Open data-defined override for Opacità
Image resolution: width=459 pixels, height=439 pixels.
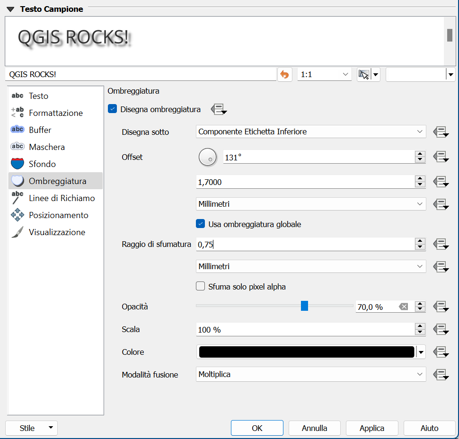(x=441, y=307)
